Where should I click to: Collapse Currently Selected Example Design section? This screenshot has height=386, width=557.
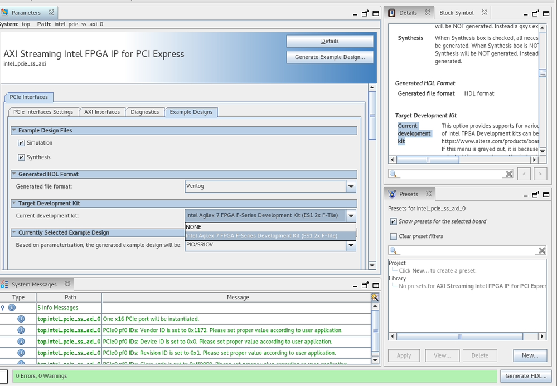(14, 233)
